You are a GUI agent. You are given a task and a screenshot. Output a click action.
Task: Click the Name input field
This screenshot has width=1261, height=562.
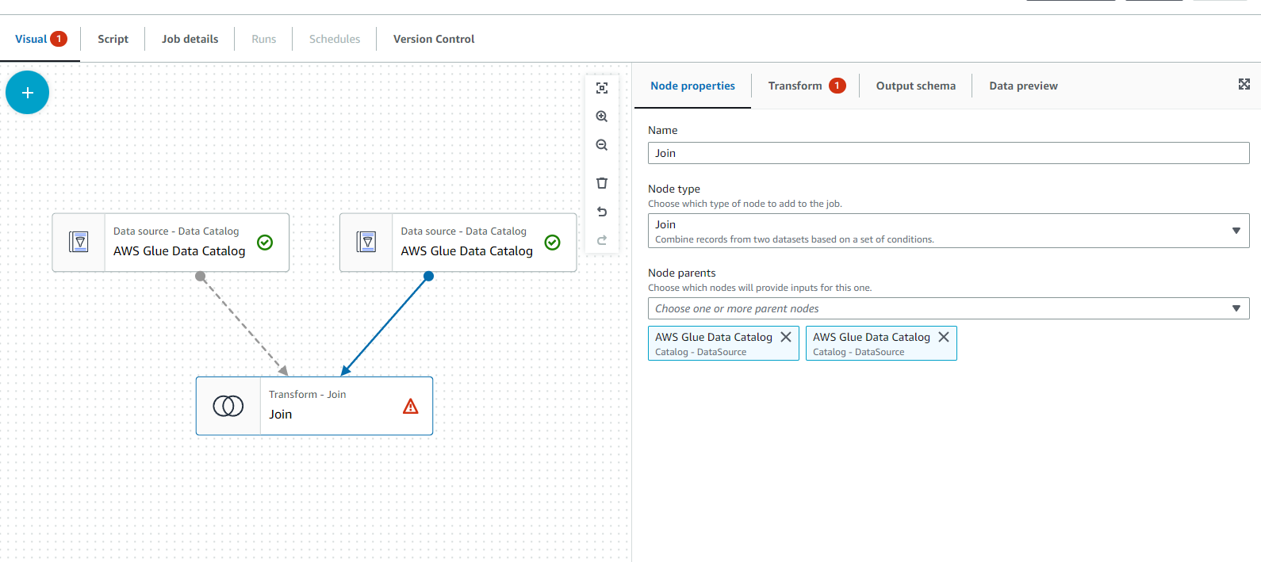[x=949, y=153]
